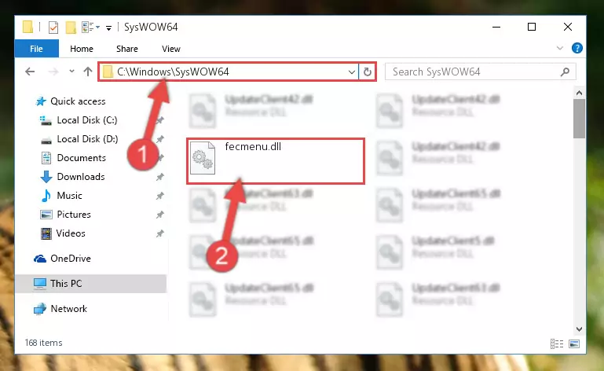Click the Back navigation arrow
This screenshot has width=604, height=371.
click(30, 72)
